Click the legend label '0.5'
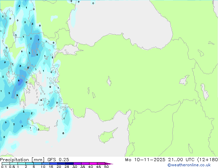The height and width of the screenshot is (168, 218). coord(12,167)
